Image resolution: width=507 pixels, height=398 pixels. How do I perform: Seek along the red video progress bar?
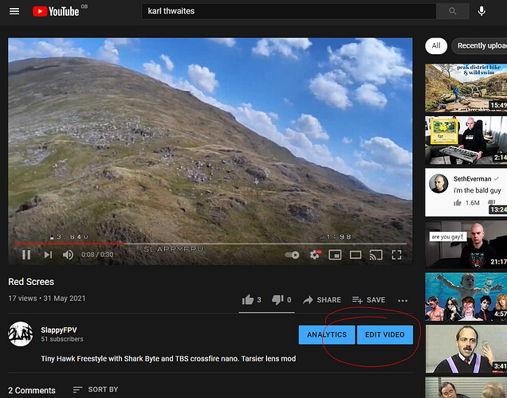(x=210, y=244)
